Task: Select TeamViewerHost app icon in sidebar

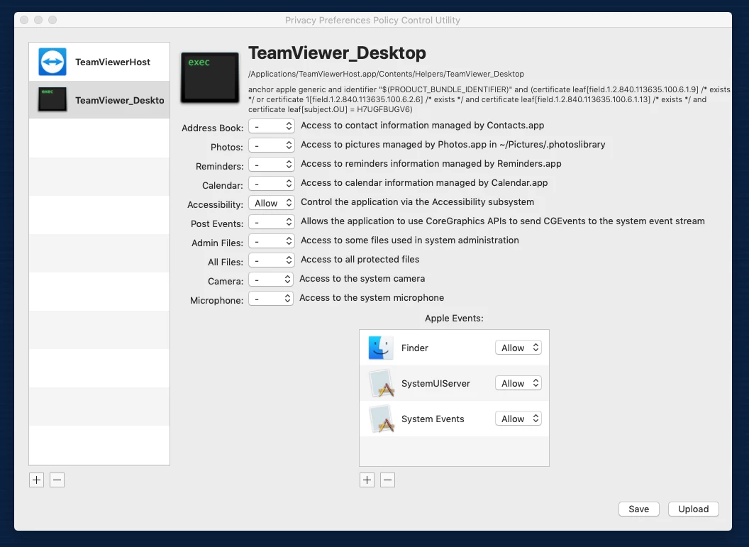Action: click(52, 62)
